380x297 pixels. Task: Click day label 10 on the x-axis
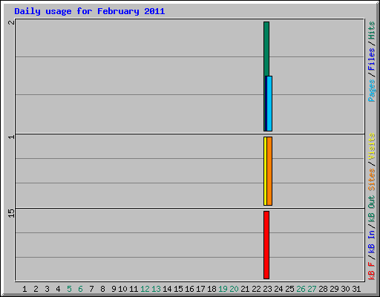click(122, 289)
